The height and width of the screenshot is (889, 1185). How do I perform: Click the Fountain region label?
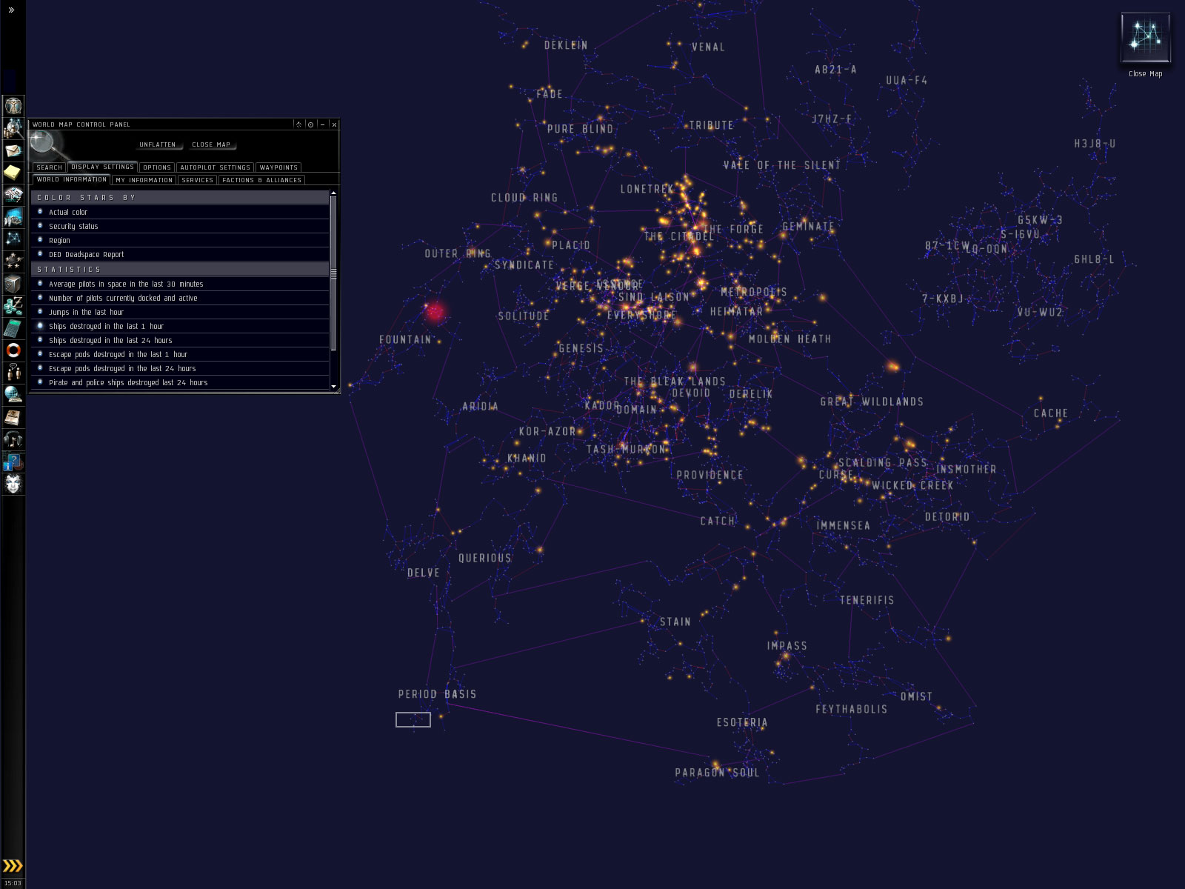coord(405,340)
